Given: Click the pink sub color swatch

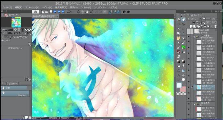Looking at the screenshot, I should tap(184, 90).
